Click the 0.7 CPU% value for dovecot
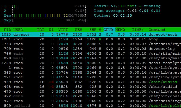This screenshot has height=108, width=181. 109,34
